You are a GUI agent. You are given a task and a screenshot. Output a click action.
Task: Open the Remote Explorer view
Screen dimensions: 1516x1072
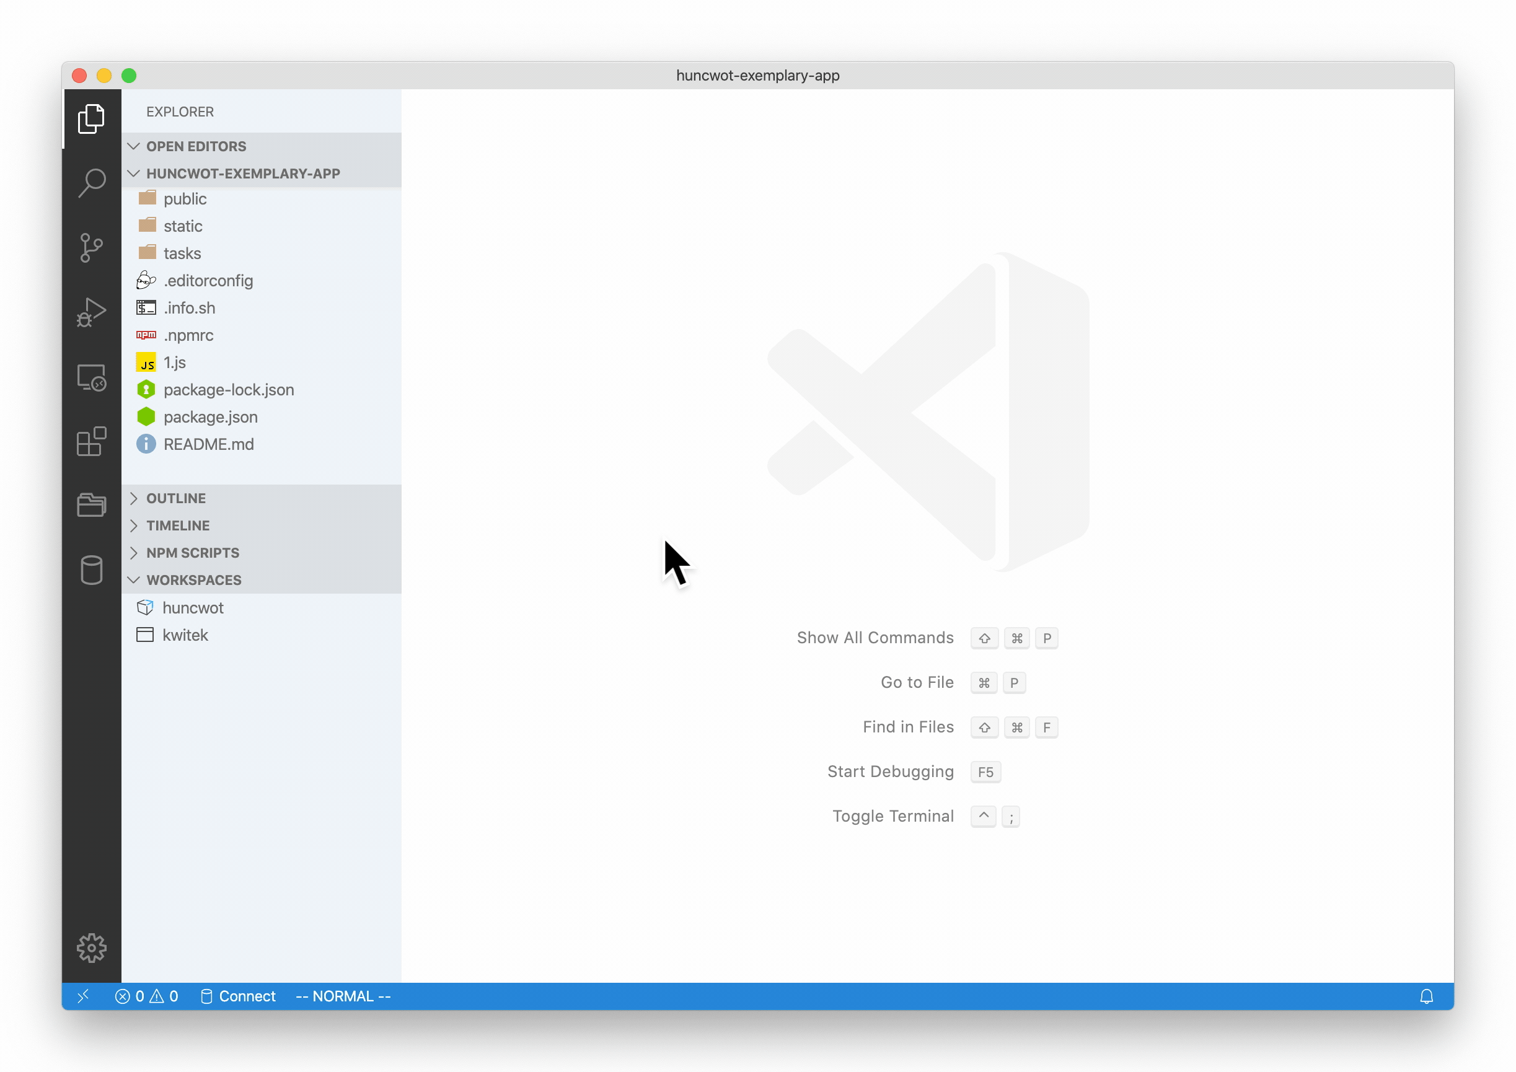[91, 377]
